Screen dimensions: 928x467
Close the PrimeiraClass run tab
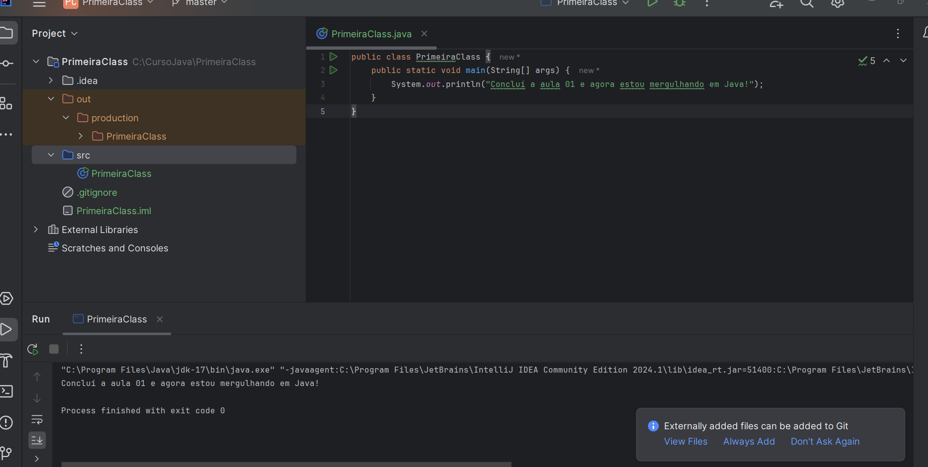[160, 319]
